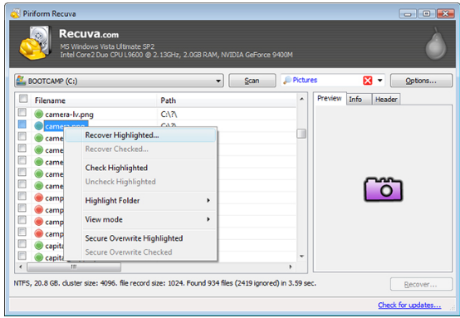Click the Recover button at bottom right
Screen dimensions: 460x318
point(421,284)
